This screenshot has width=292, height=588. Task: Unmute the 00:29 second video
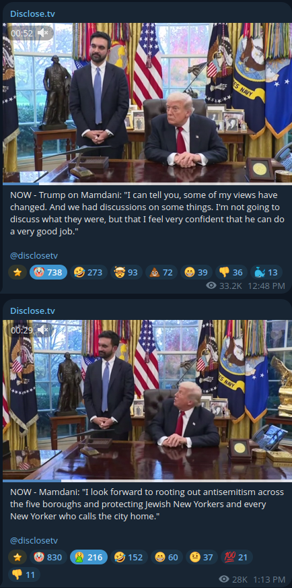click(x=43, y=330)
